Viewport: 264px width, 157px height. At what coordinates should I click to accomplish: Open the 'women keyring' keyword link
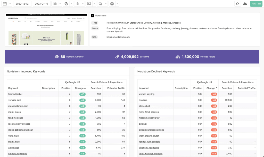(x=146, y=94)
